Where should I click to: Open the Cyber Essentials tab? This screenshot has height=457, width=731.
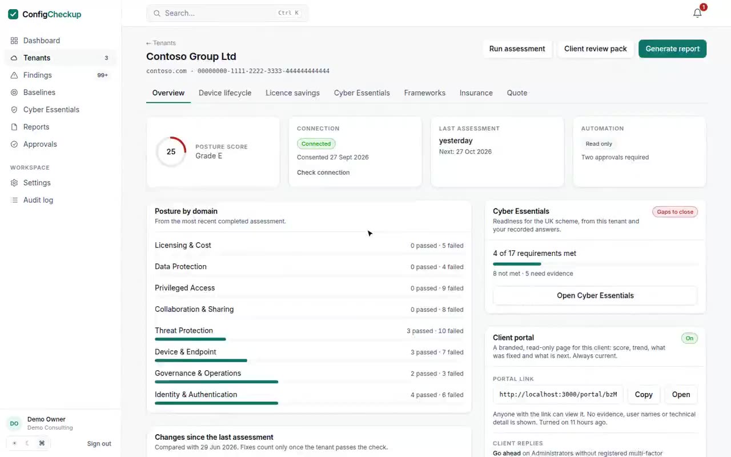click(x=362, y=93)
